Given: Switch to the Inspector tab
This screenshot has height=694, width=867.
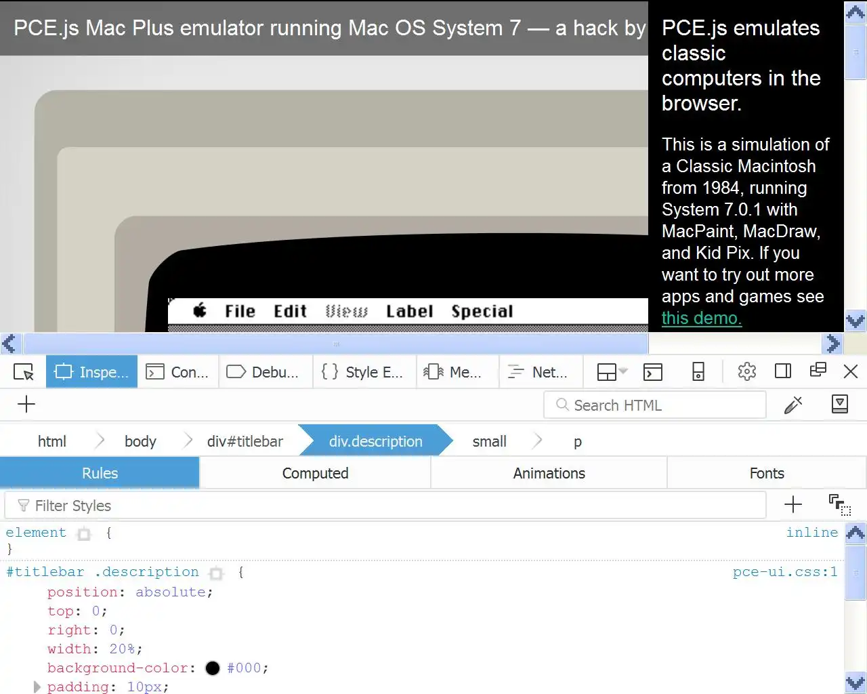Looking at the screenshot, I should click(91, 372).
